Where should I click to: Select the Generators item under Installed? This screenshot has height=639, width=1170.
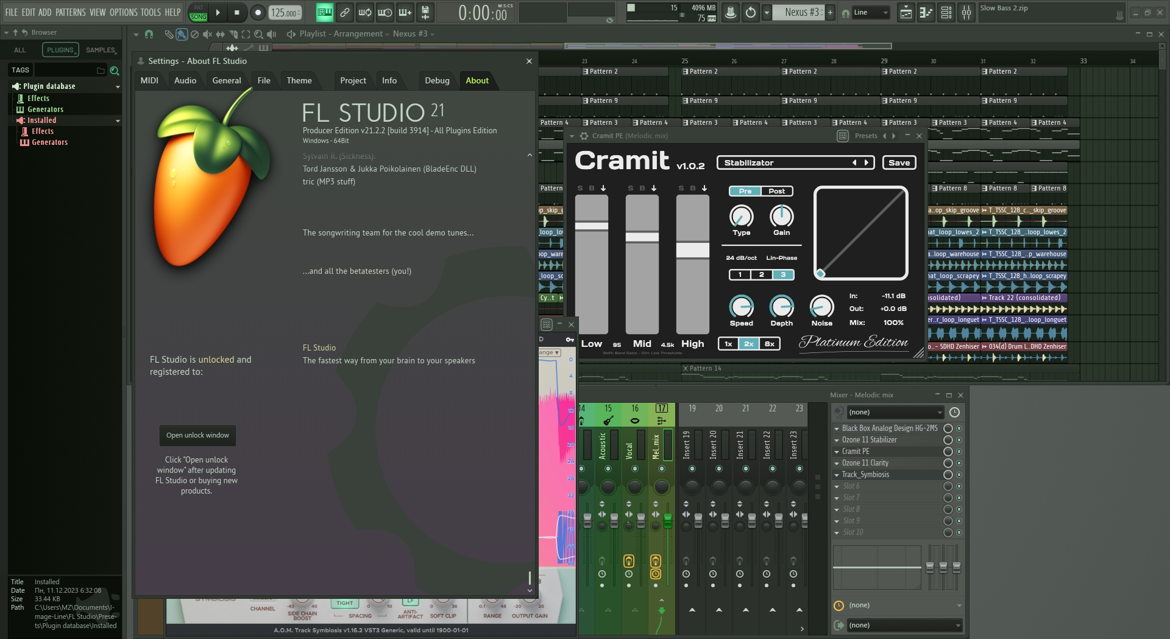point(50,142)
